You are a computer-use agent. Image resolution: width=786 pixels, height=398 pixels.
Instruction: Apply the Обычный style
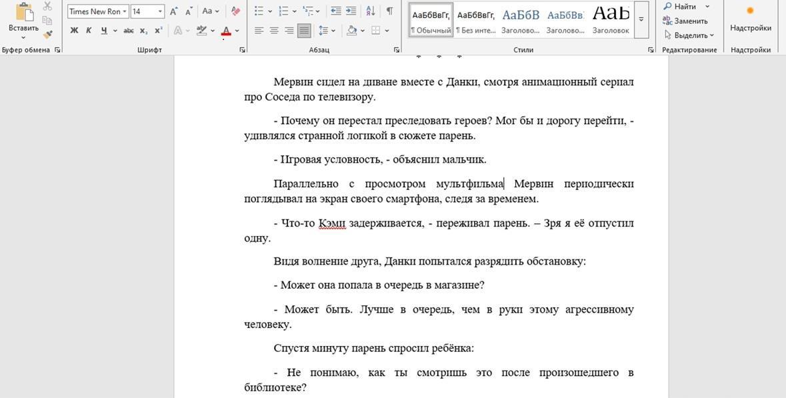coord(431,19)
